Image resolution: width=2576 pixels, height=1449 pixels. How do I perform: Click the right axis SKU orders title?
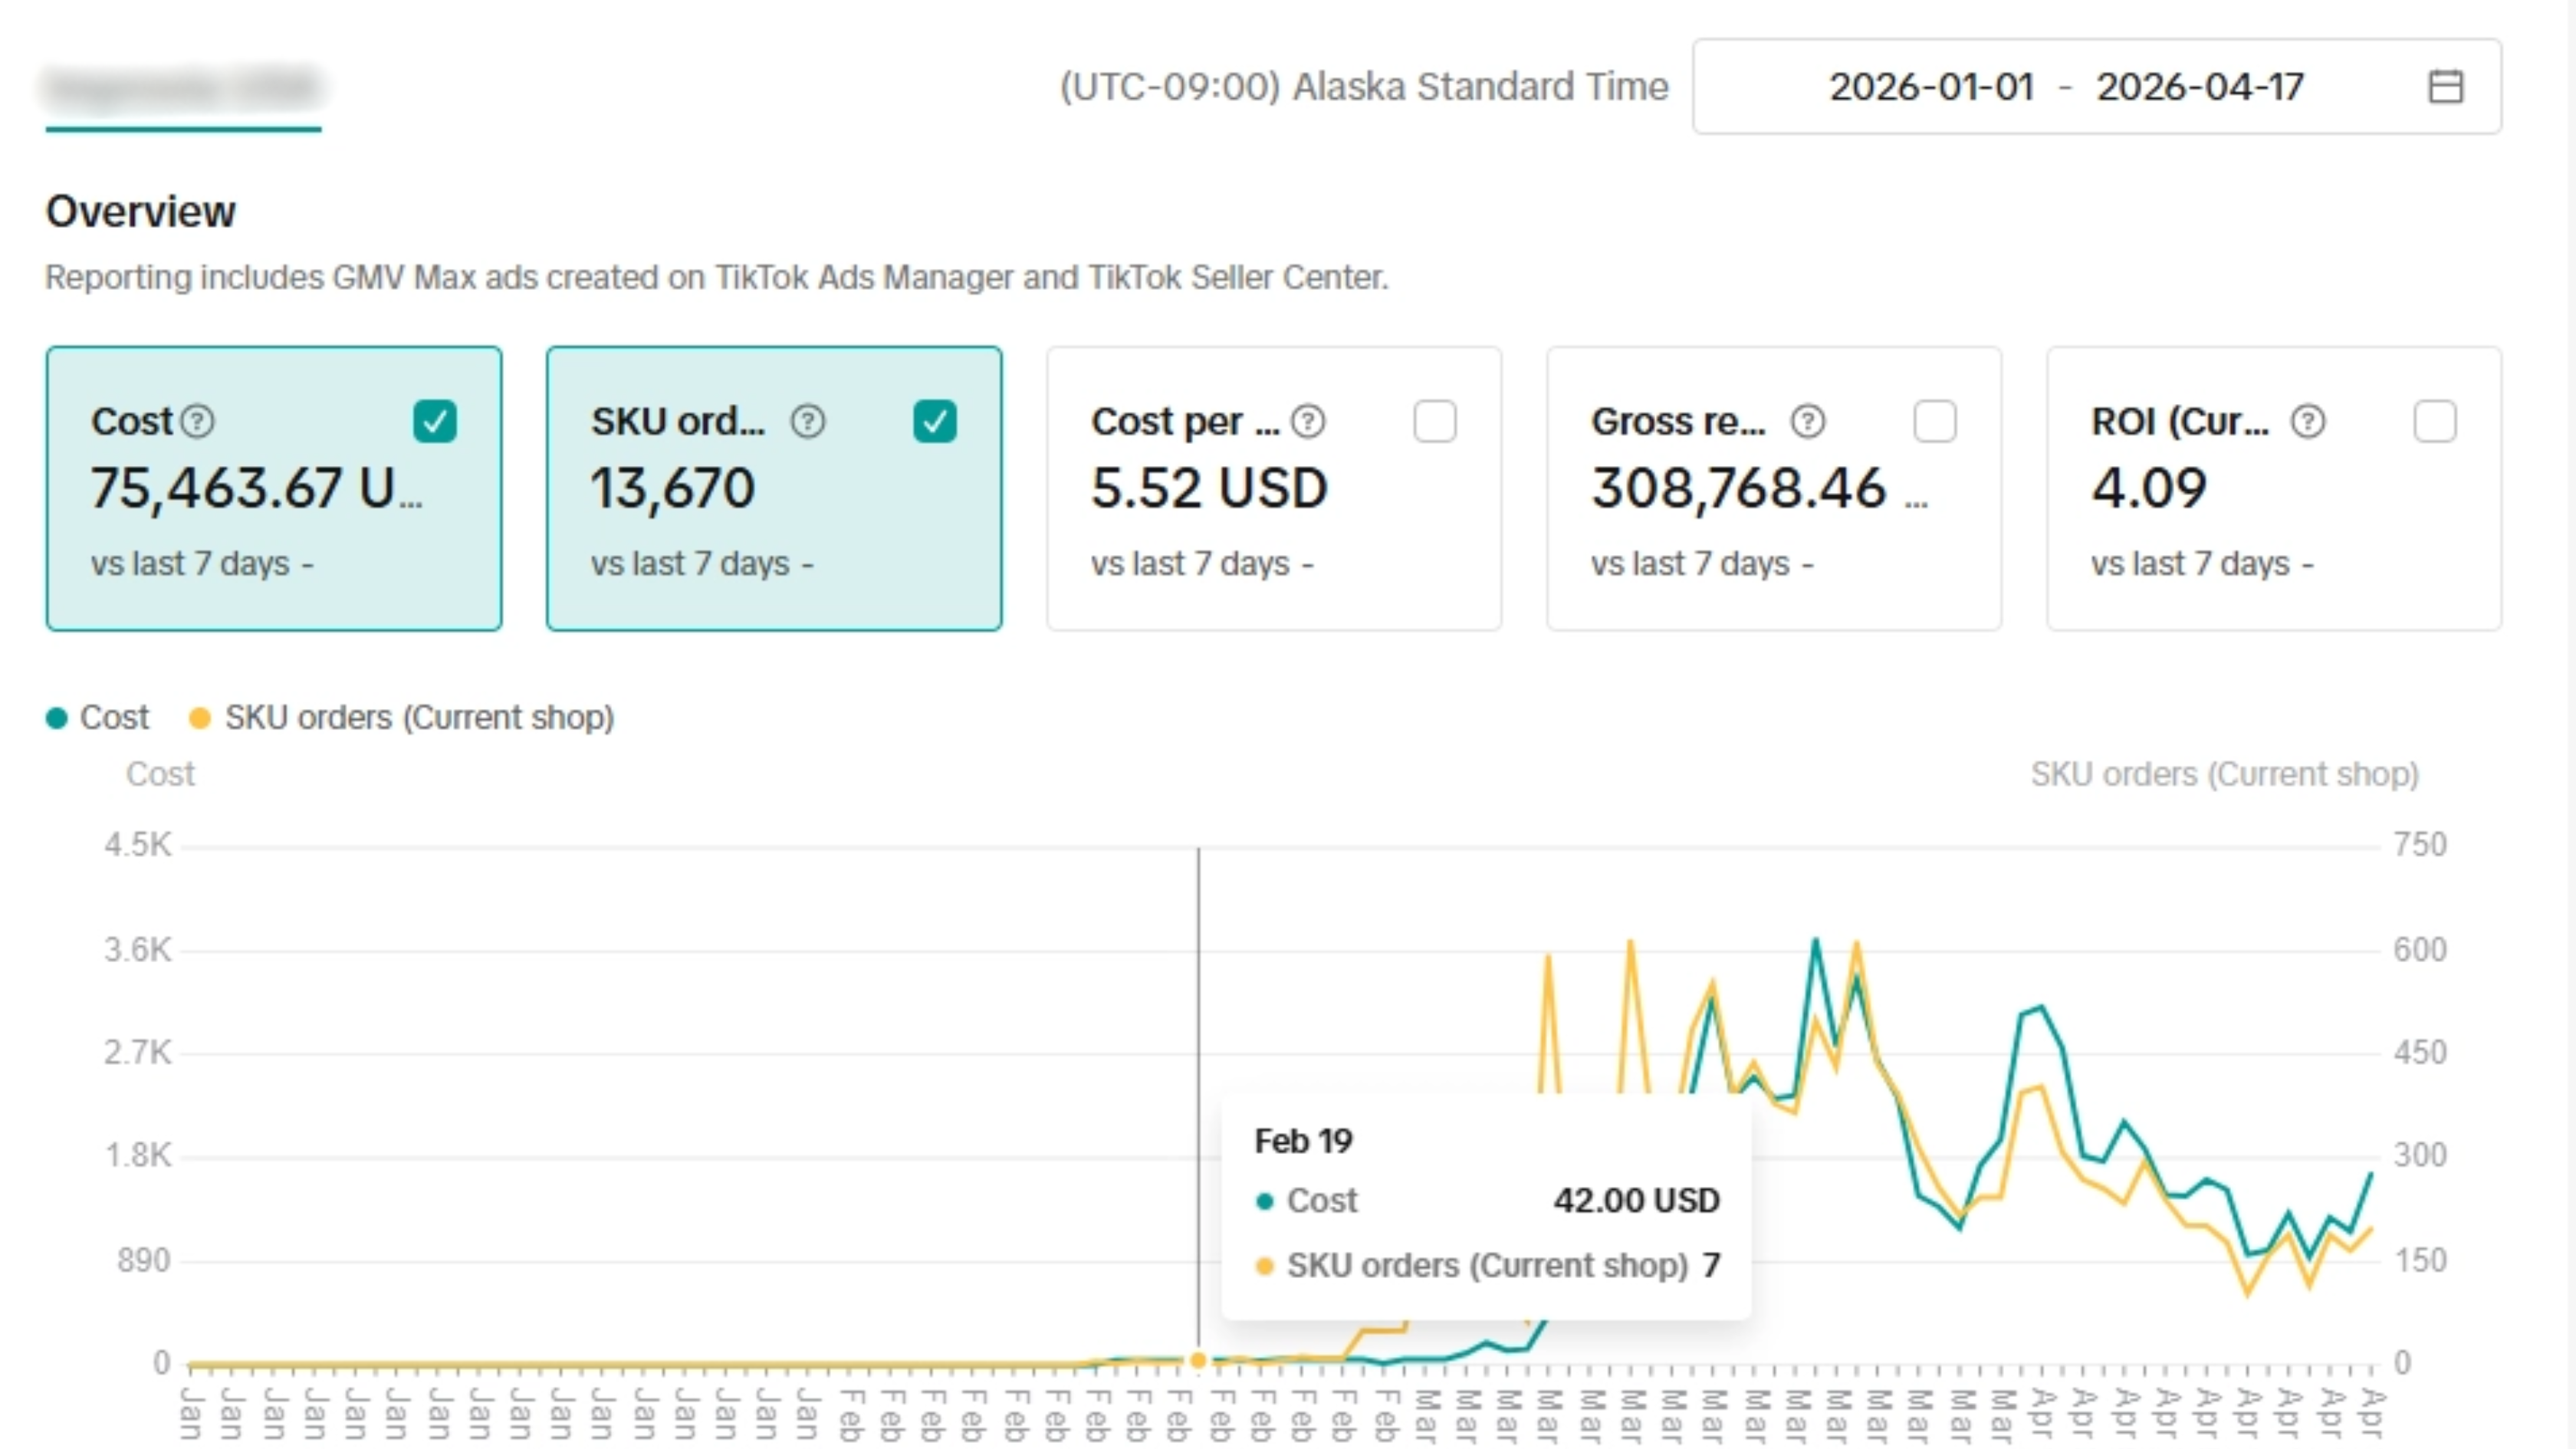pos(2224,774)
